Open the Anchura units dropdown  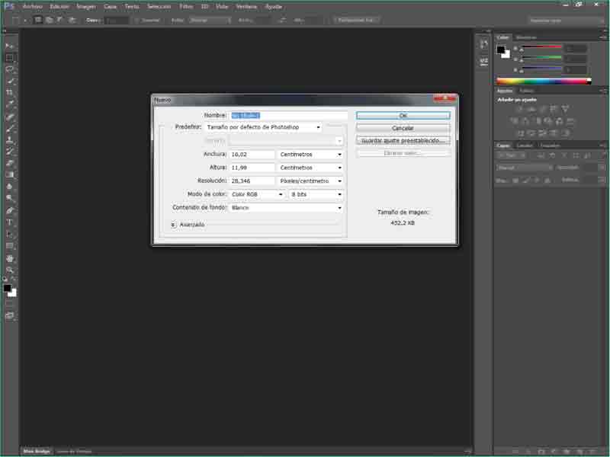pyautogui.click(x=310, y=154)
